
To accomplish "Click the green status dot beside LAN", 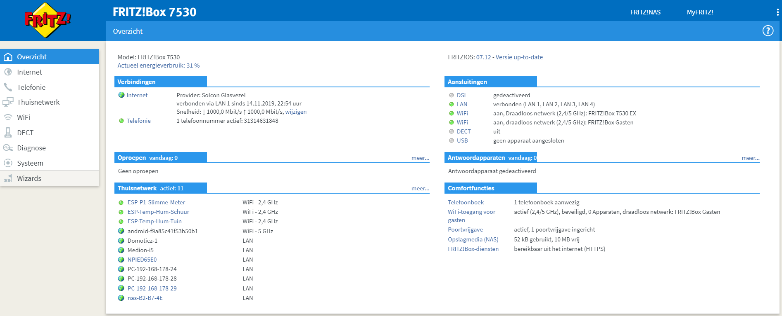I will 452,104.
